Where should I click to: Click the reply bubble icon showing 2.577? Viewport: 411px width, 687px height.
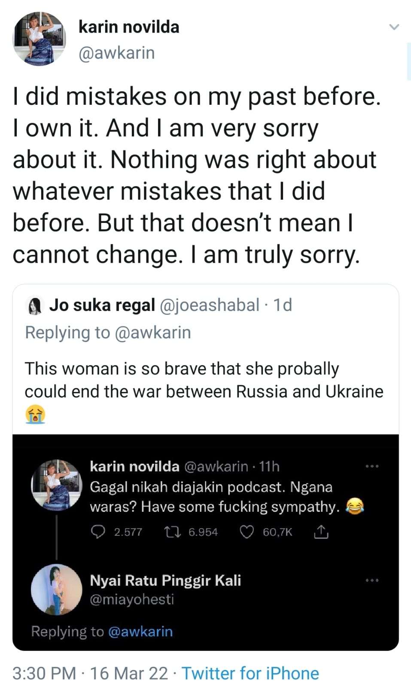point(98,532)
